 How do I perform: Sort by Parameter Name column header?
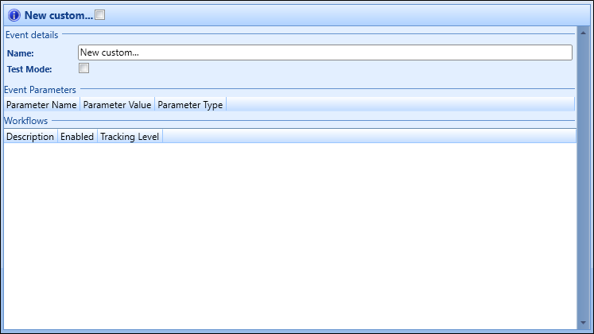click(41, 104)
